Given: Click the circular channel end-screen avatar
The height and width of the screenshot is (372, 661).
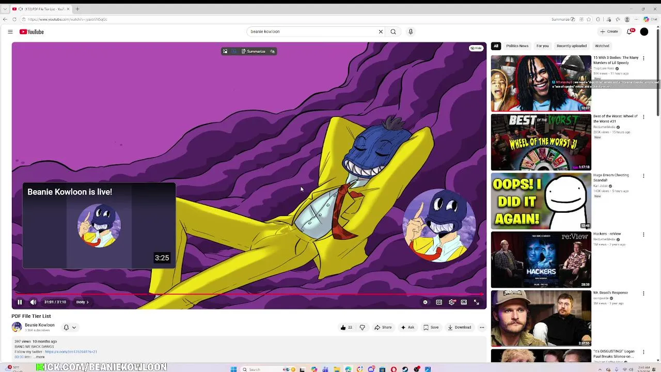Looking at the screenshot, I should (439, 225).
